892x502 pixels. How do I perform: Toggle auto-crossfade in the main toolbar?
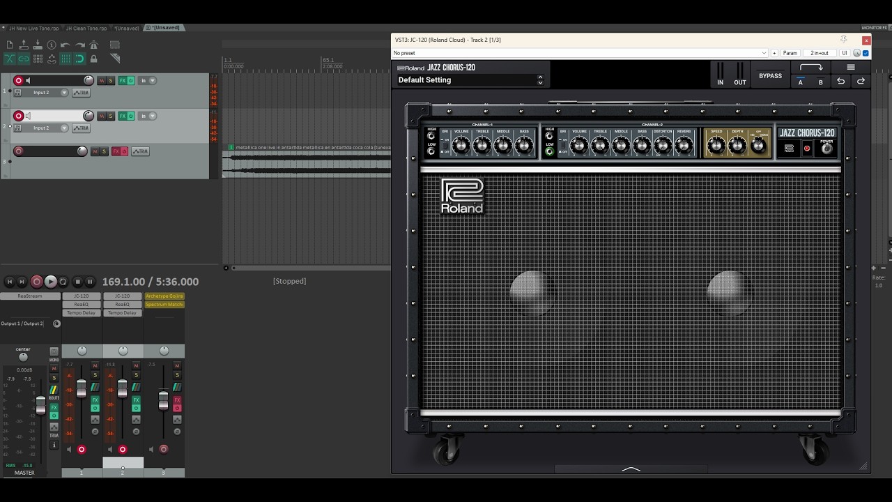[x=10, y=59]
